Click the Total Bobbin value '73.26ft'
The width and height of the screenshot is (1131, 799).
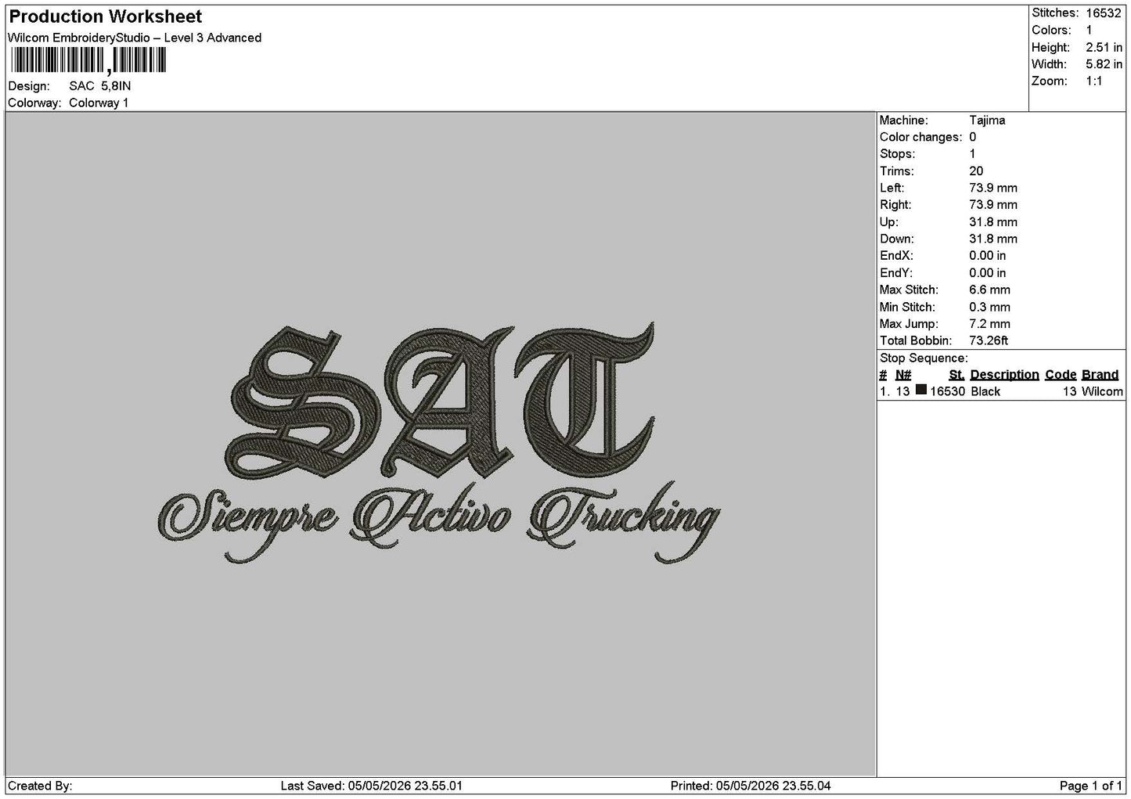tap(989, 340)
